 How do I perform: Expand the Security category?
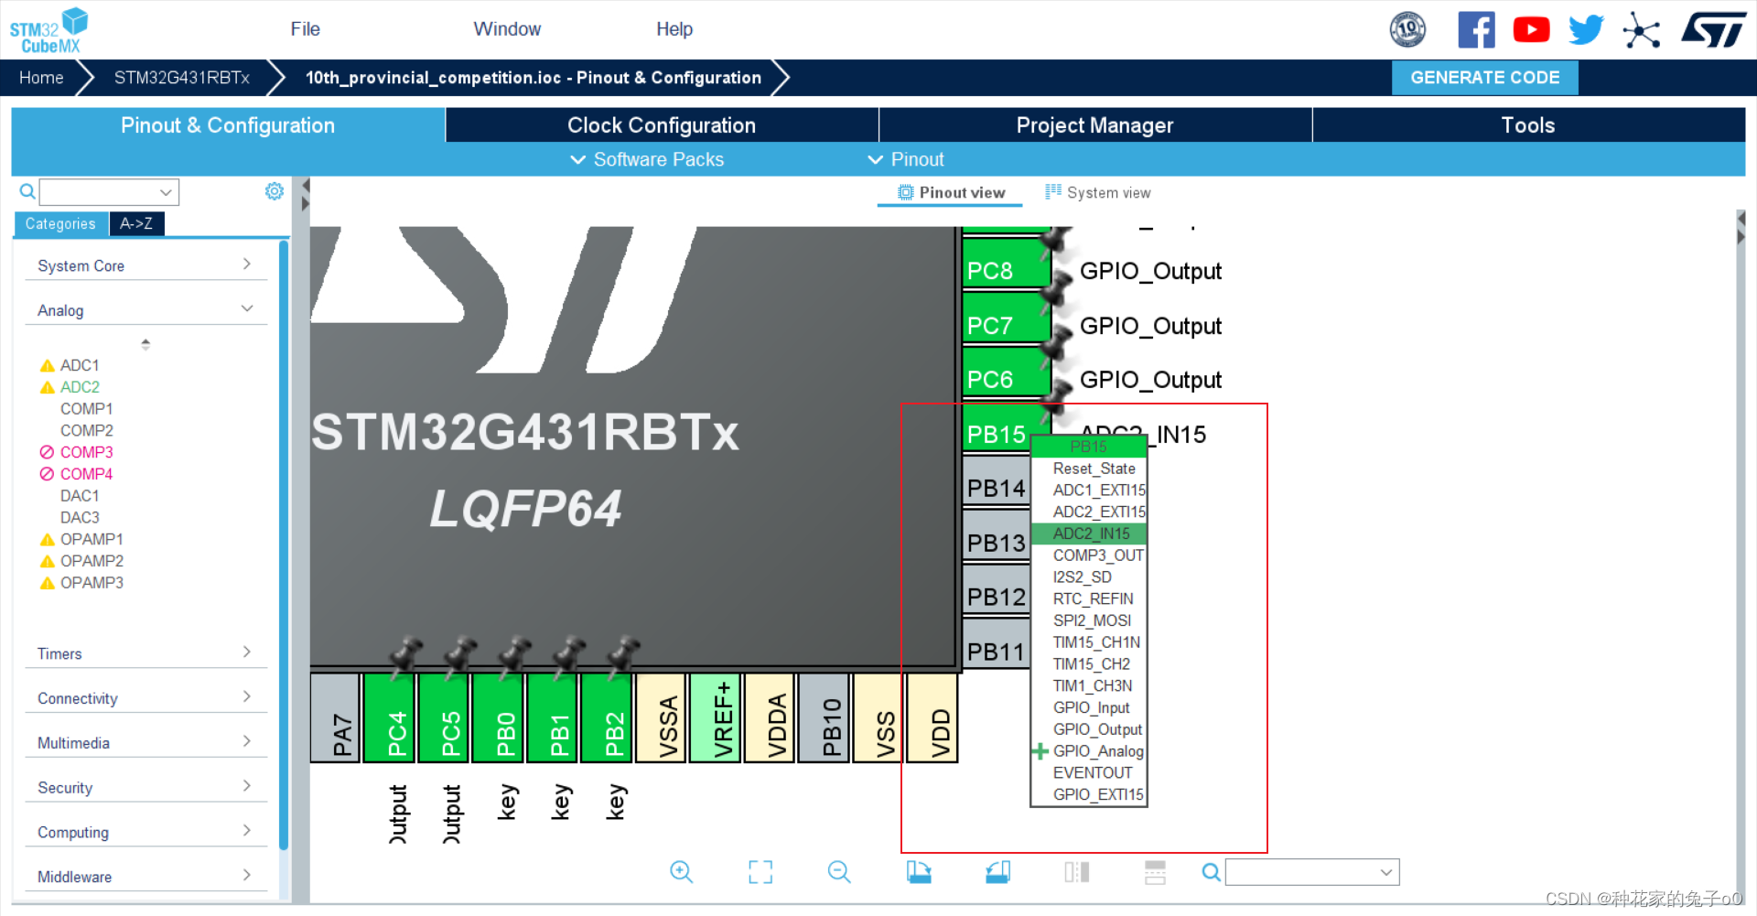click(x=146, y=787)
